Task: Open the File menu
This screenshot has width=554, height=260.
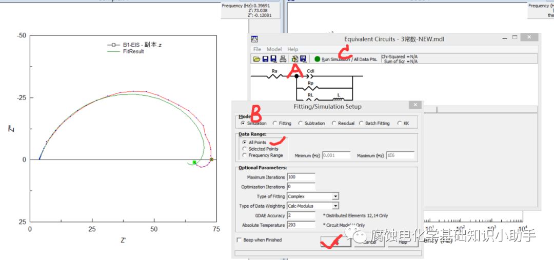Action: [256, 49]
